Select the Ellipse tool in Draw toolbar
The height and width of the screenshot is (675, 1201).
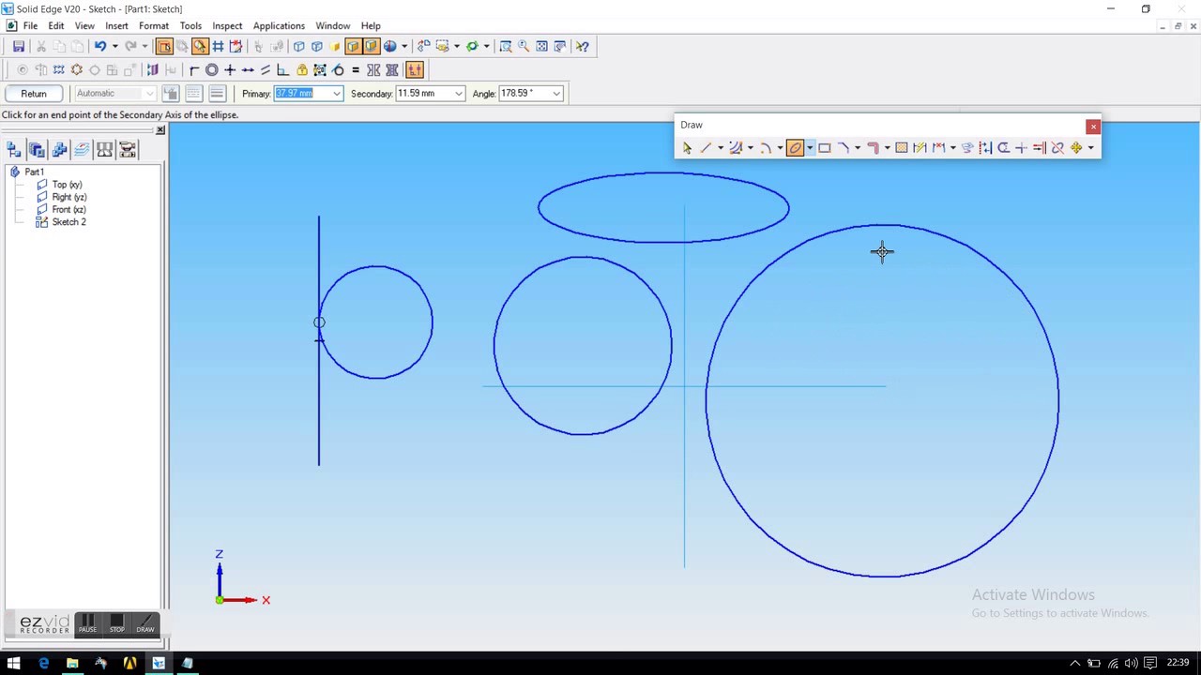coord(795,147)
